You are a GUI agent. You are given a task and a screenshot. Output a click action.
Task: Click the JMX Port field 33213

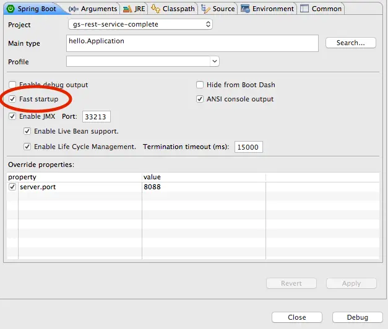pos(97,116)
